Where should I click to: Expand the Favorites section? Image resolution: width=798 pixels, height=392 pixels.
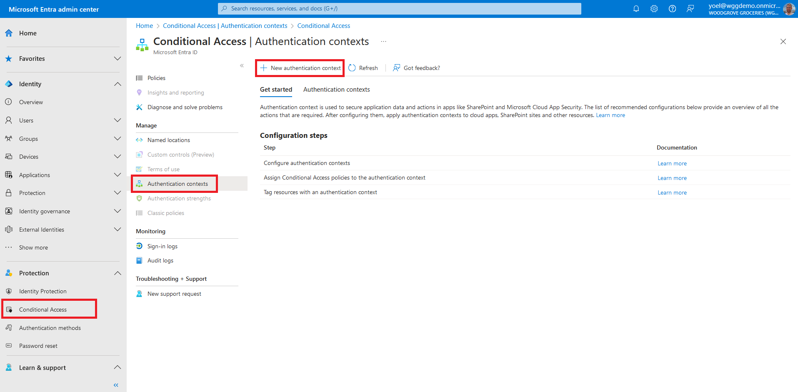[118, 59]
